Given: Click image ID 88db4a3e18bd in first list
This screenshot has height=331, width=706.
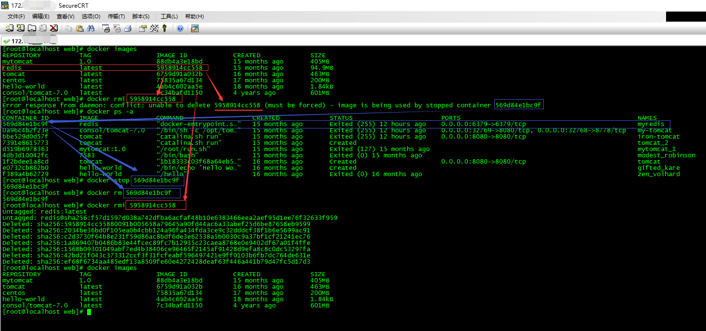Looking at the screenshot, I should point(180,62).
